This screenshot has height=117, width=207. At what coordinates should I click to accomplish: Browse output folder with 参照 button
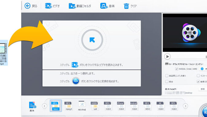pyautogui.click(x=203, y=89)
